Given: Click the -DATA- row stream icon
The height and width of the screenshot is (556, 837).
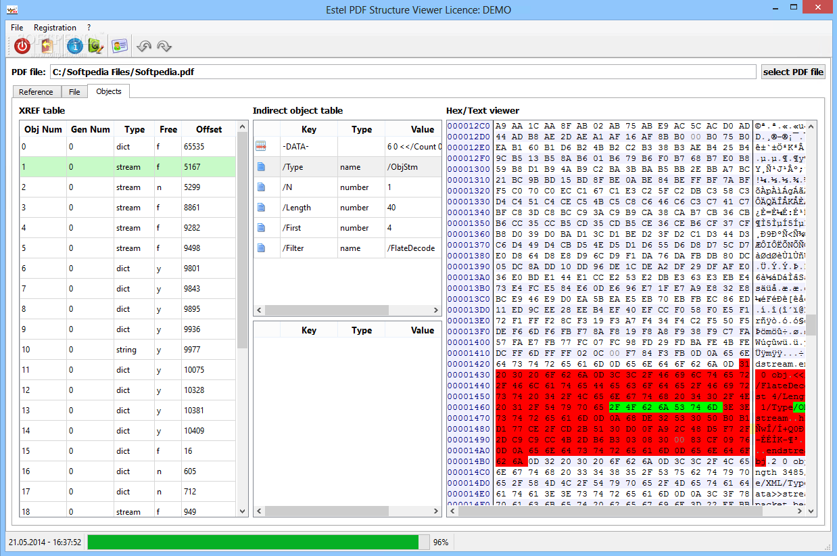Looking at the screenshot, I should click(261, 147).
